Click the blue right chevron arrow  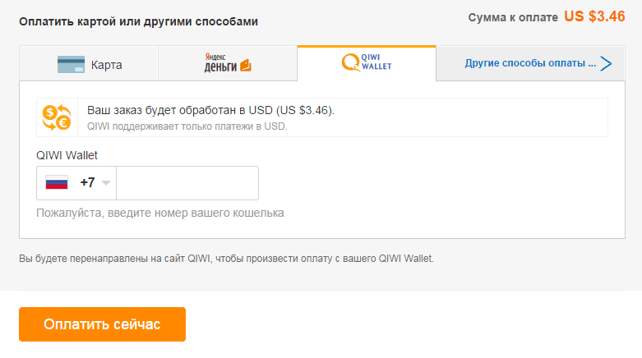point(607,63)
